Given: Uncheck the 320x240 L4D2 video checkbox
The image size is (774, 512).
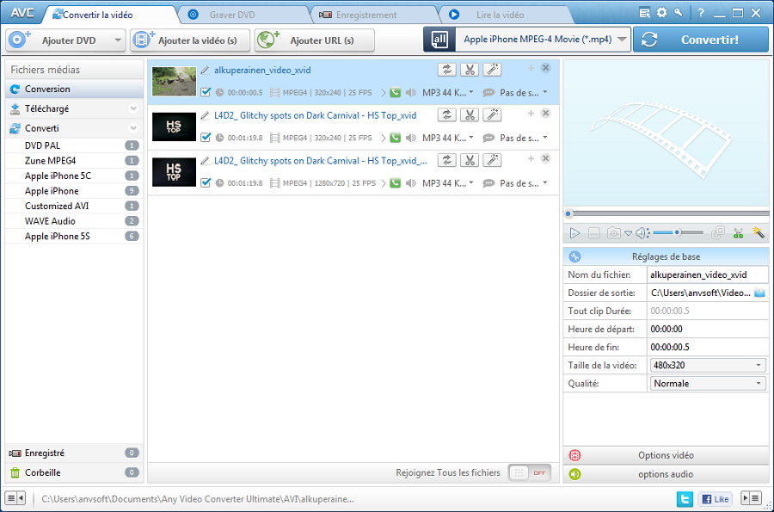Looking at the screenshot, I should click(206, 138).
